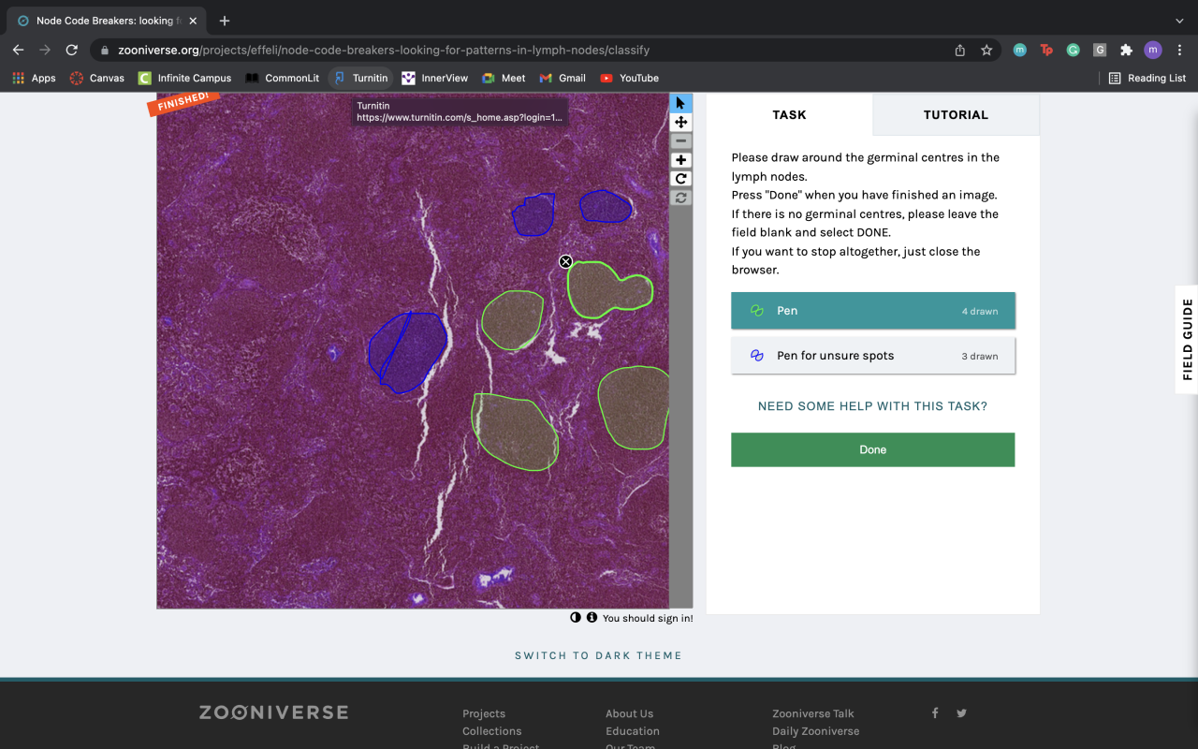Open Zooniverse Facebook icon

tap(934, 713)
